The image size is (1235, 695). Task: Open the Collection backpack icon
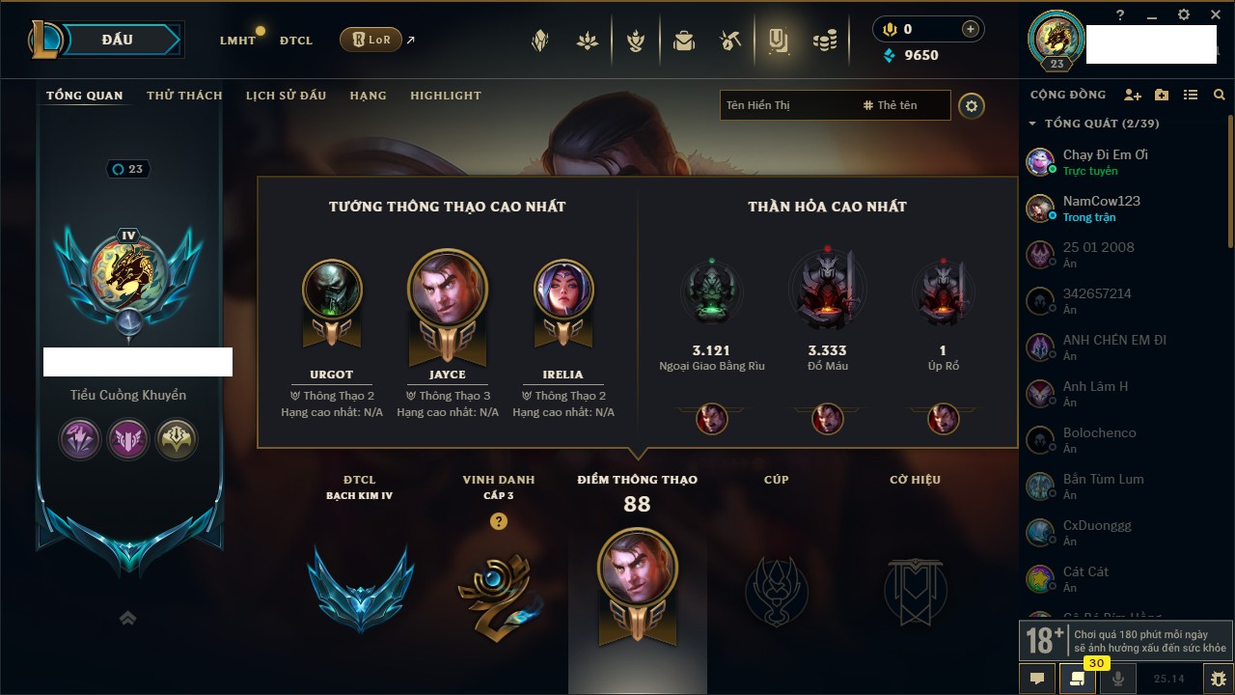684,41
